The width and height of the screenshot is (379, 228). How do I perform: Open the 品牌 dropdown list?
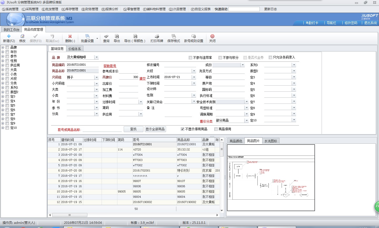click(x=97, y=57)
